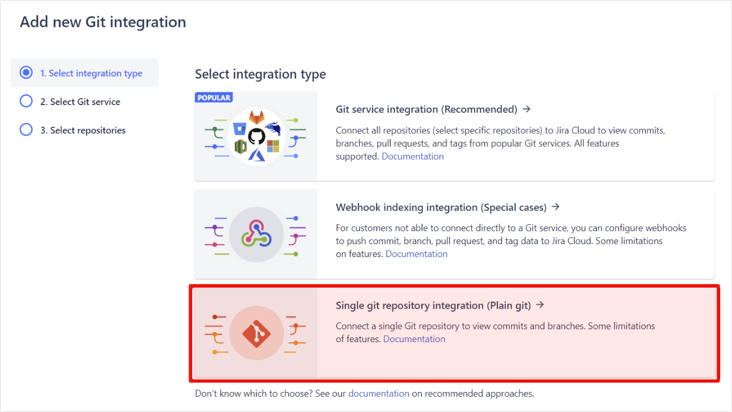Select the 'Select repositories' step radio
The width and height of the screenshot is (732, 412).
(26, 130)
